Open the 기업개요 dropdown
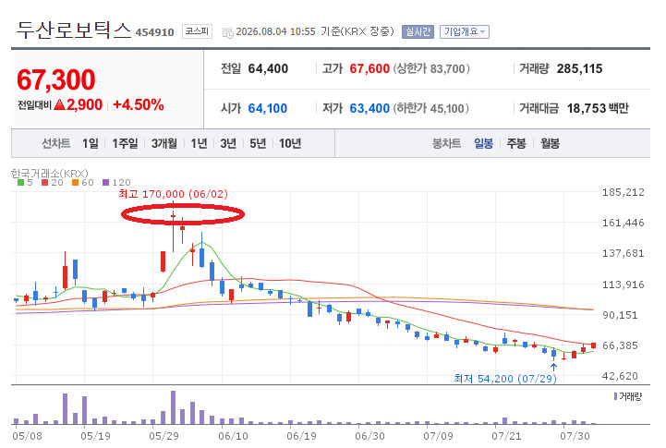The image size is (666, 448). coord(465,31)
